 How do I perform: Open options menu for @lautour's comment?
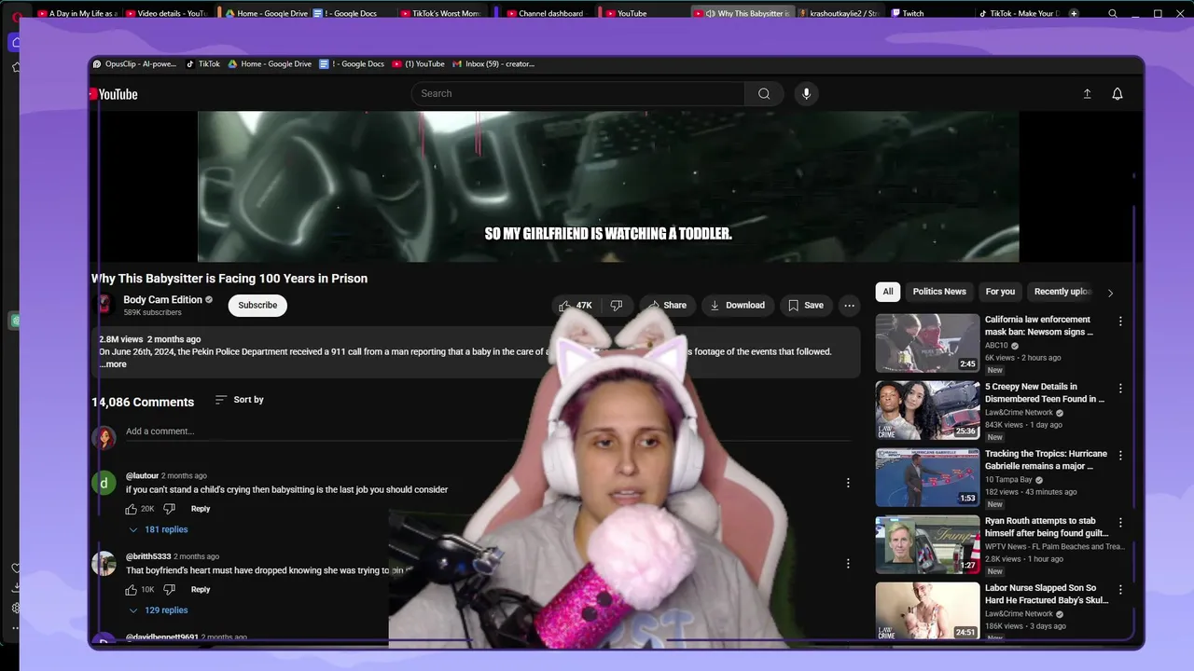pos(848,483)
